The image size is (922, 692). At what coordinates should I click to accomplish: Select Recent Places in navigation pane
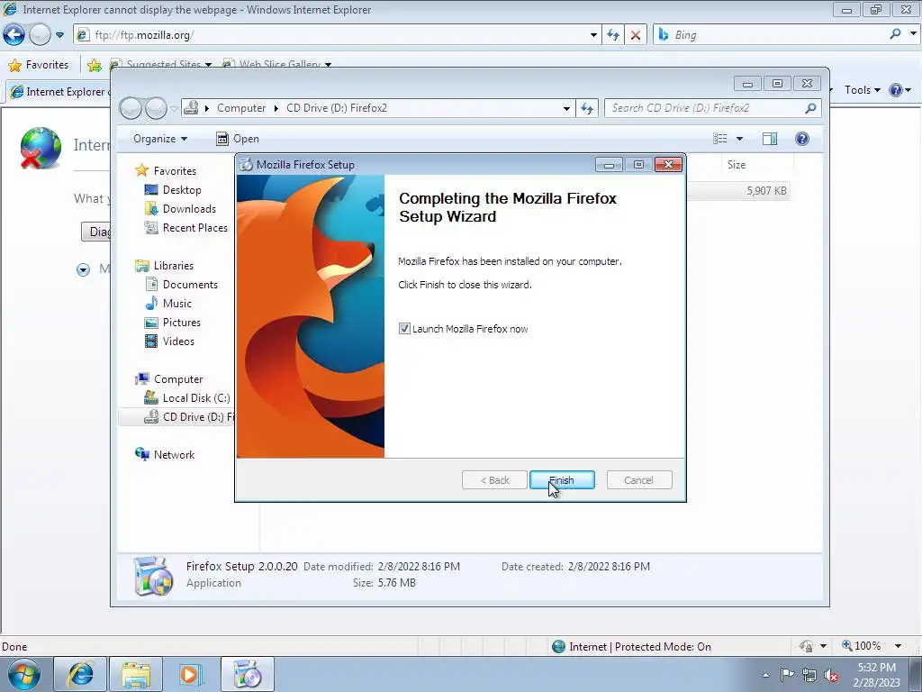[x=194, y=228]
